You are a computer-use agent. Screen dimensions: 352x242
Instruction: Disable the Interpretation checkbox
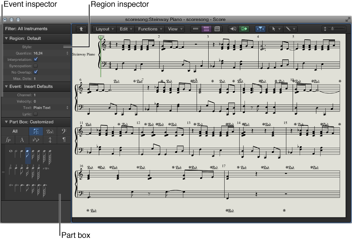click(x=36, y=59)
